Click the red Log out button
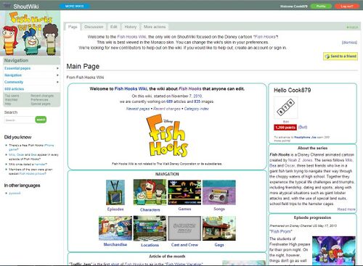Viewport: 363px width, 266px height. [347, 7]
